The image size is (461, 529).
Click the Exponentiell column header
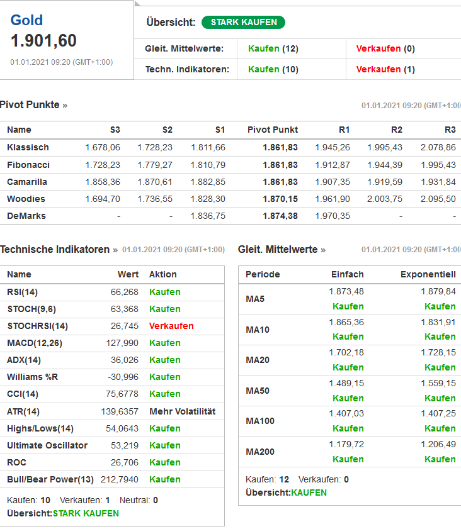[x=428, y=275]
